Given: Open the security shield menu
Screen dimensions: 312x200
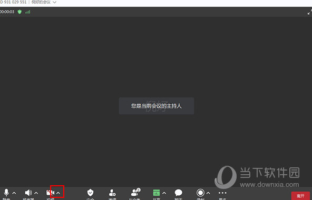Looking at the screenshot, I should pyautogui.click(x=90, y=194).
